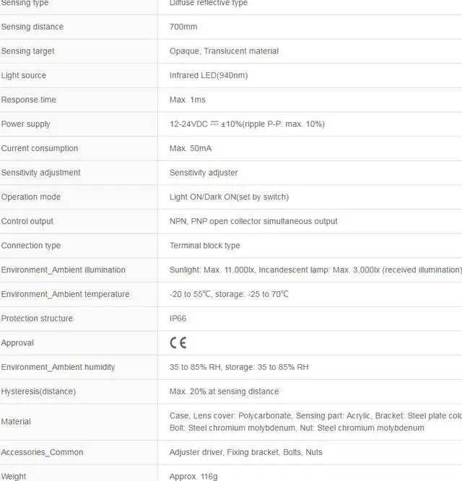Select the Approx. 116g weight value
This screenshot has width=462, height=481.
(x=192, y=477)
